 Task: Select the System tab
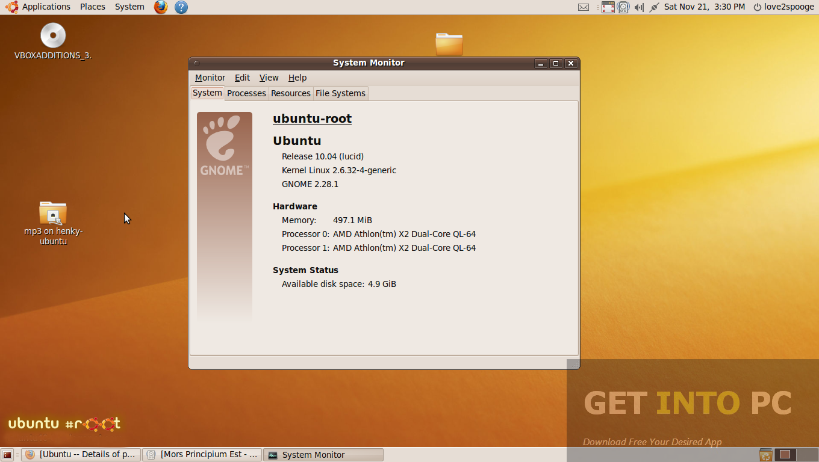tap(208, 93)
